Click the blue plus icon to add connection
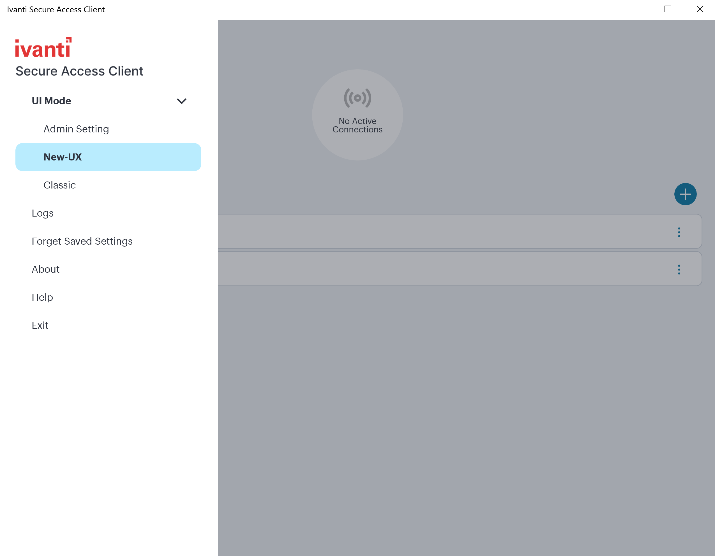 [686, 194]
